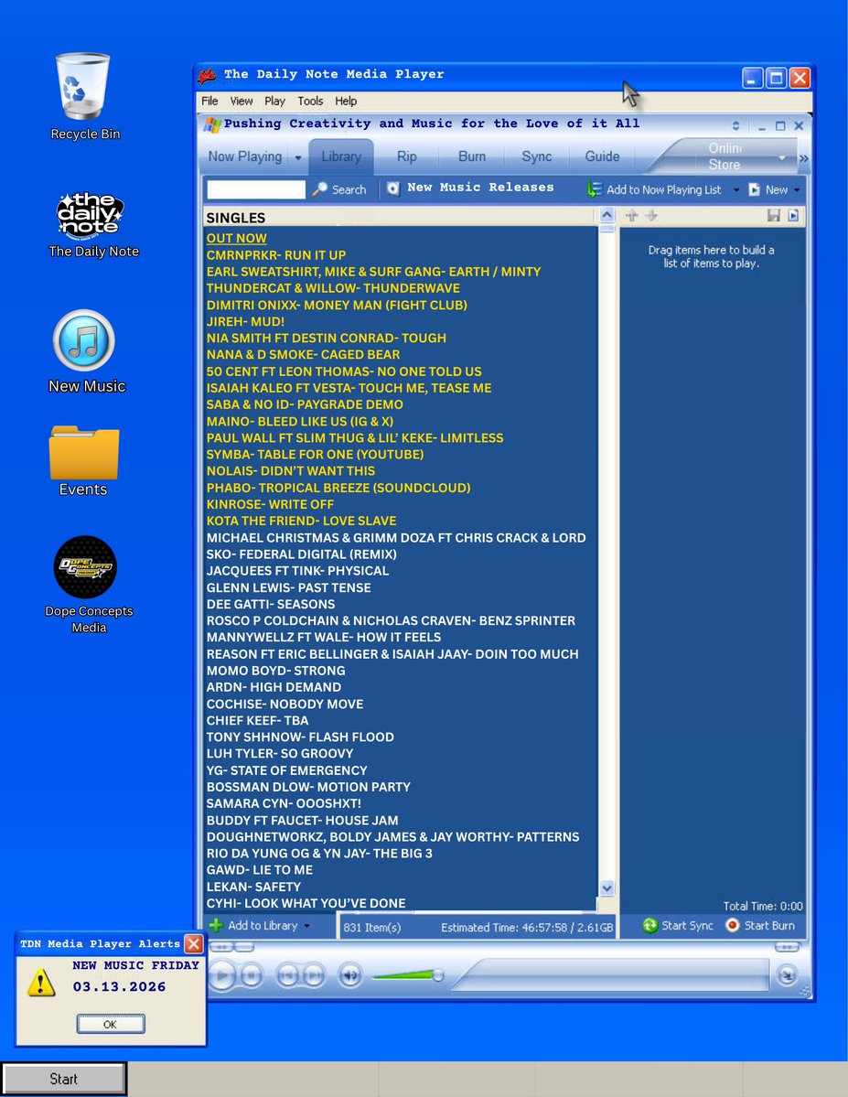This screenshot has height=1097, width=848.
Task: Click the double chevron more tabs expander
Action: tap(804, 158)
